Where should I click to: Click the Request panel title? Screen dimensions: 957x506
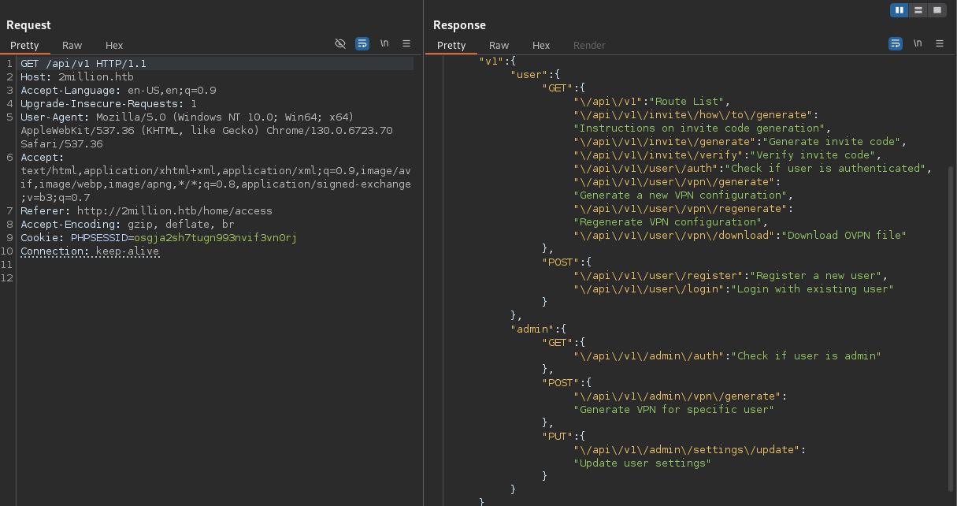tap(28, 25)
